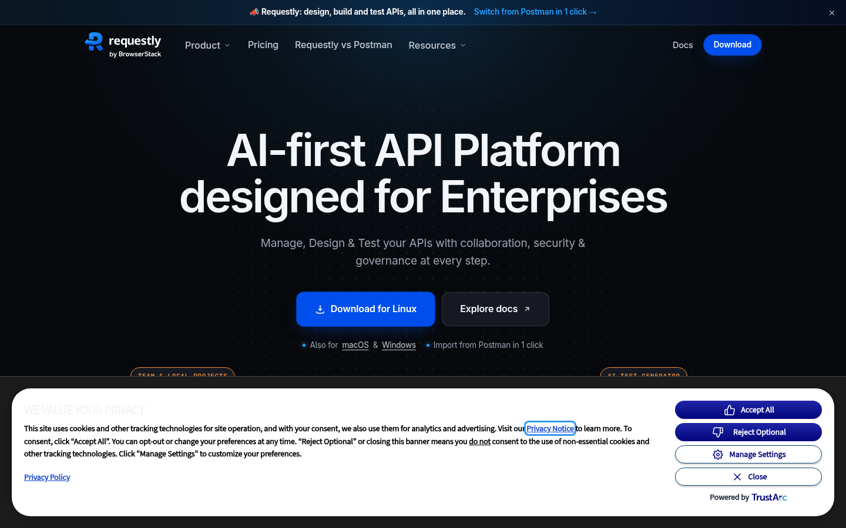The height and width of the screenshot is (528, 846).
Task: Click the header Download button
Action: click(733, 45)
